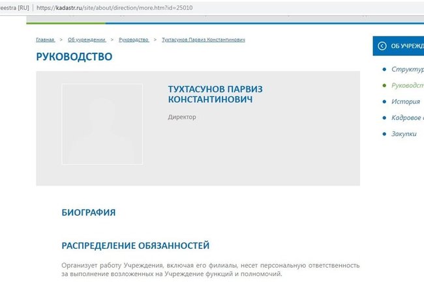Click the БИОГРАФИЯ section heading
Screen dimensions: 424x282
pos(88,212)
